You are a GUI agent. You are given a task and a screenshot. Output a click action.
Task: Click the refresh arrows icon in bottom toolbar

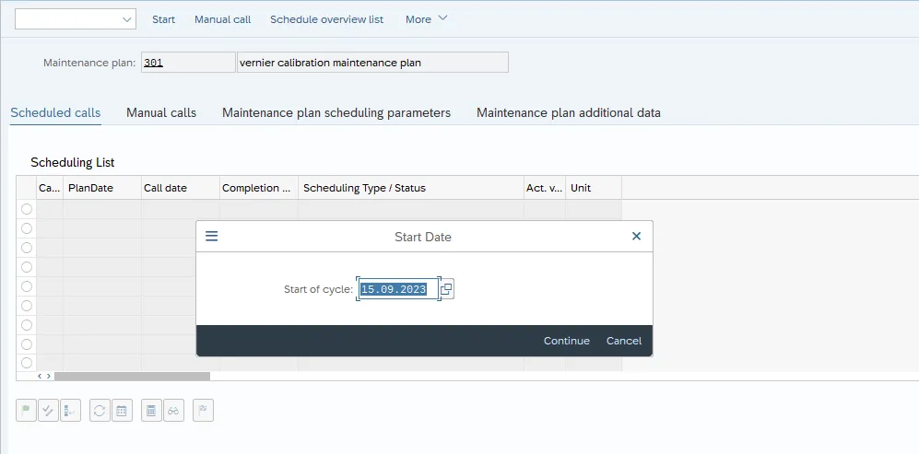[100, 411]
